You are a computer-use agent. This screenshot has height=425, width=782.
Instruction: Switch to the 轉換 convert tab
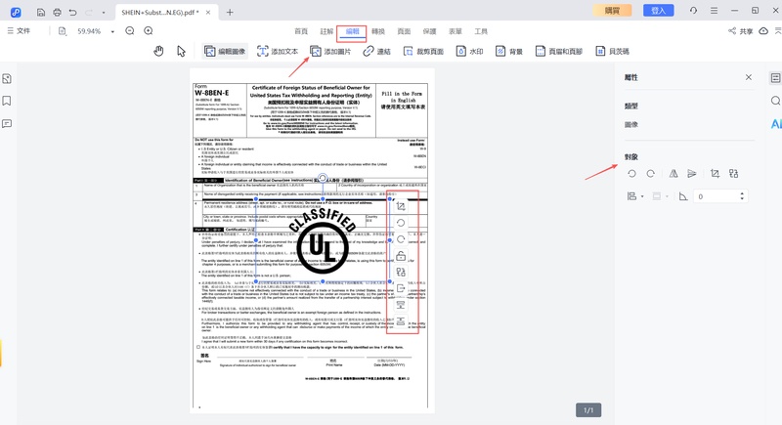pyautogui.click(x=379, y=31)
